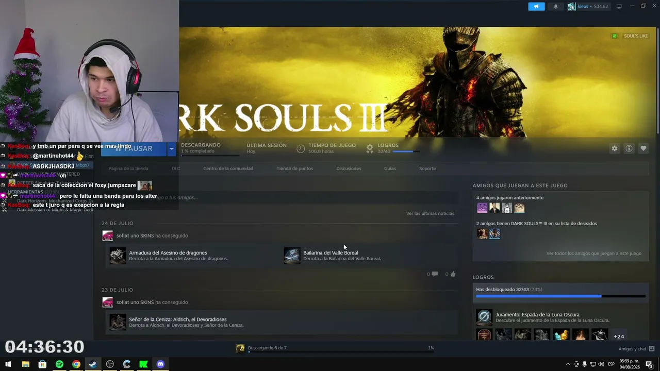Click sofiat uno SKINS avatar on 24 de Julio
The width and height of the screenshot is (660, 371).
108,235
